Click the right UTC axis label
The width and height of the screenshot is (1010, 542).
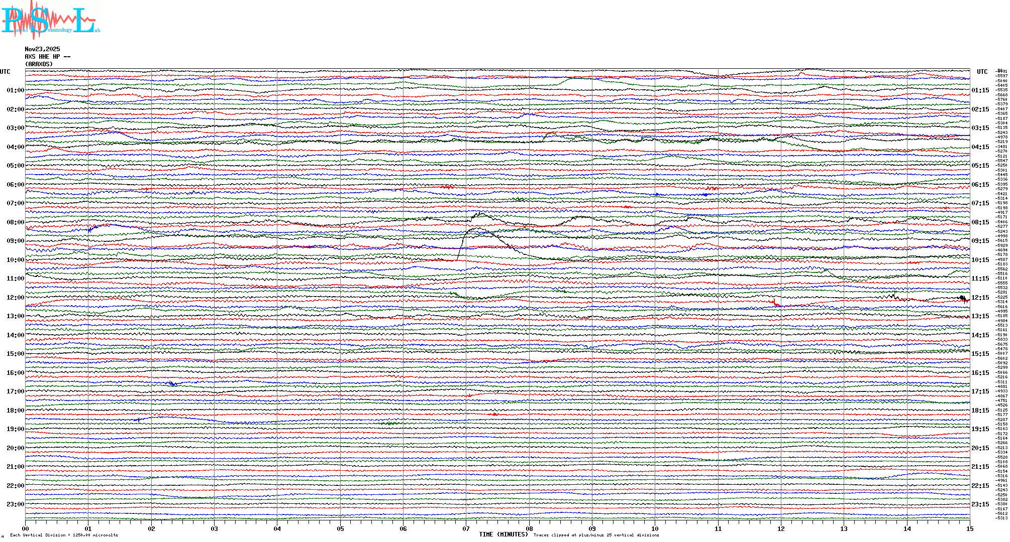pos(982,72)
